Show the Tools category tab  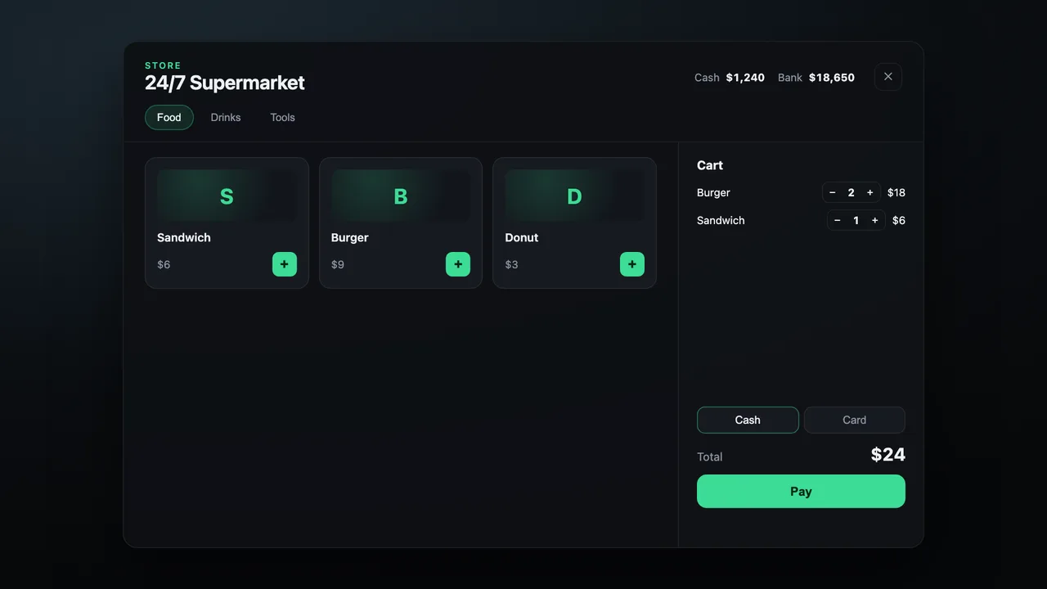[283, 117]
